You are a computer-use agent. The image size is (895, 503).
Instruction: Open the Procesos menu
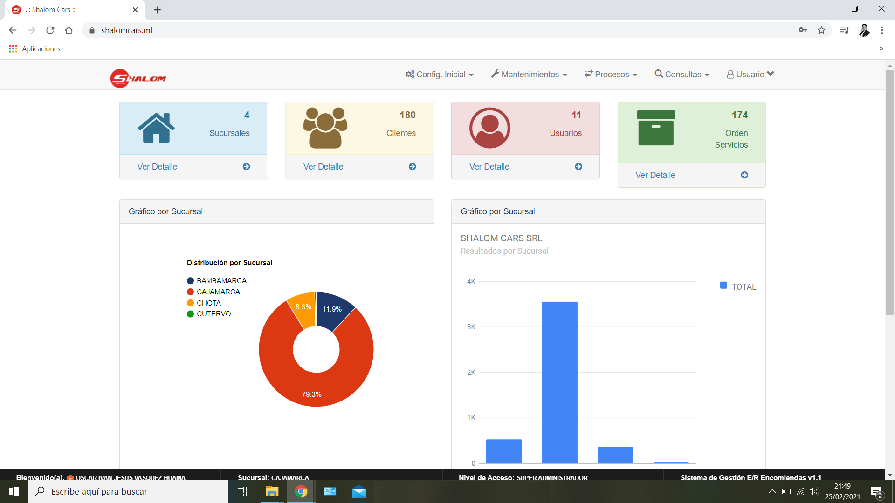pyautogui.click(x=611, y=75)
